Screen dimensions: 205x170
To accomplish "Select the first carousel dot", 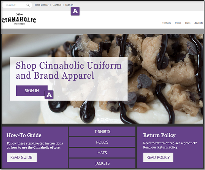I will tap(98, 119).
